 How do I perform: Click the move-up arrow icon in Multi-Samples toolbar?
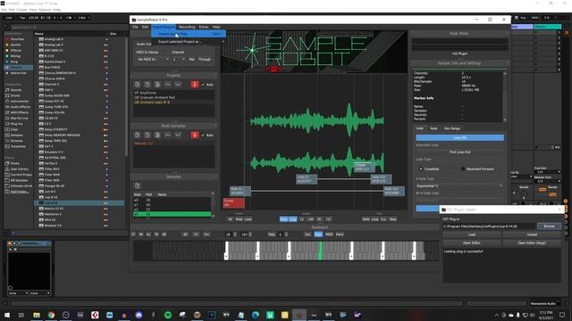tap(167, 135)
